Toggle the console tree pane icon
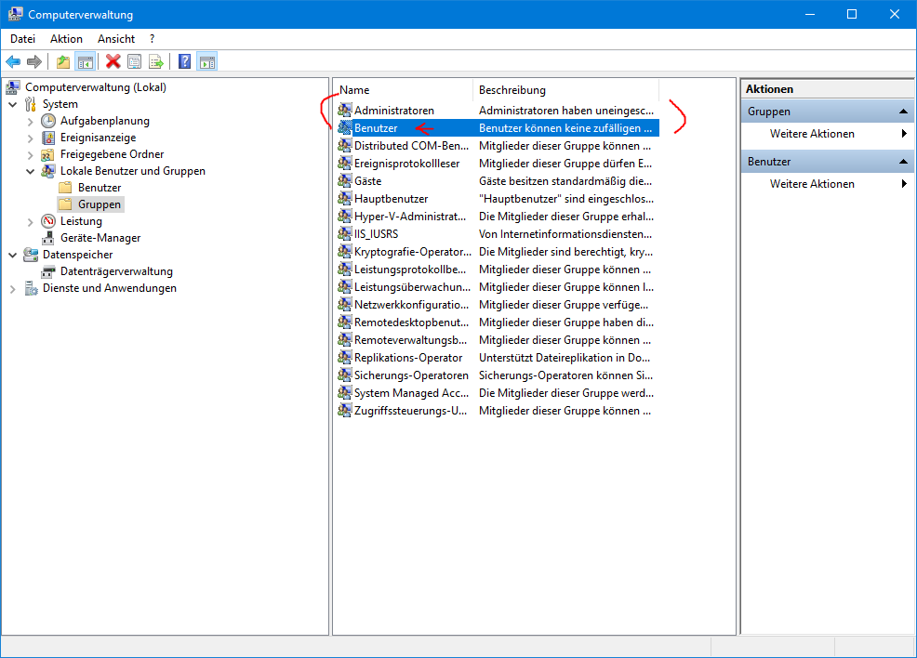The width and height of the screenshot is (917, 658). click(x=86, y=61)
